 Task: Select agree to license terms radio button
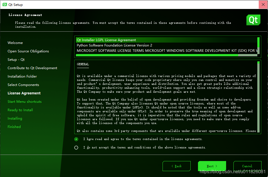tap(76, 139)
